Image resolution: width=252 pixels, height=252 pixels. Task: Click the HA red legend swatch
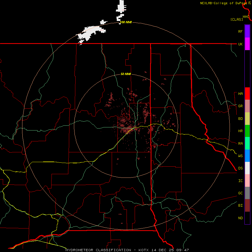click(x=247, y=94)
